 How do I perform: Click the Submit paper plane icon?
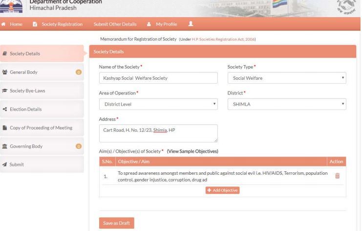coord(4,164)
